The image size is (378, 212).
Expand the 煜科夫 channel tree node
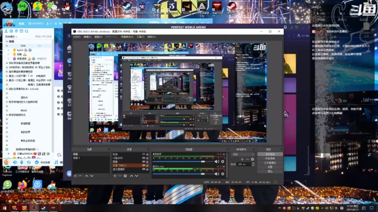tap(7, 98)
